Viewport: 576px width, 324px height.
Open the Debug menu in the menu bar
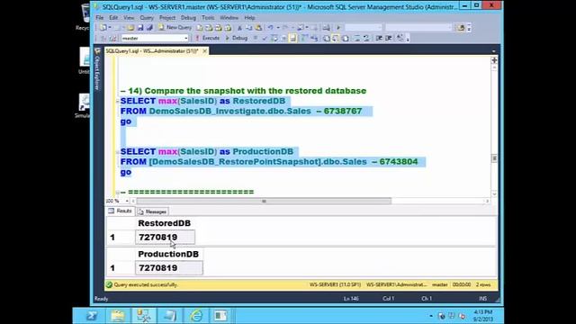pos(188,17)
